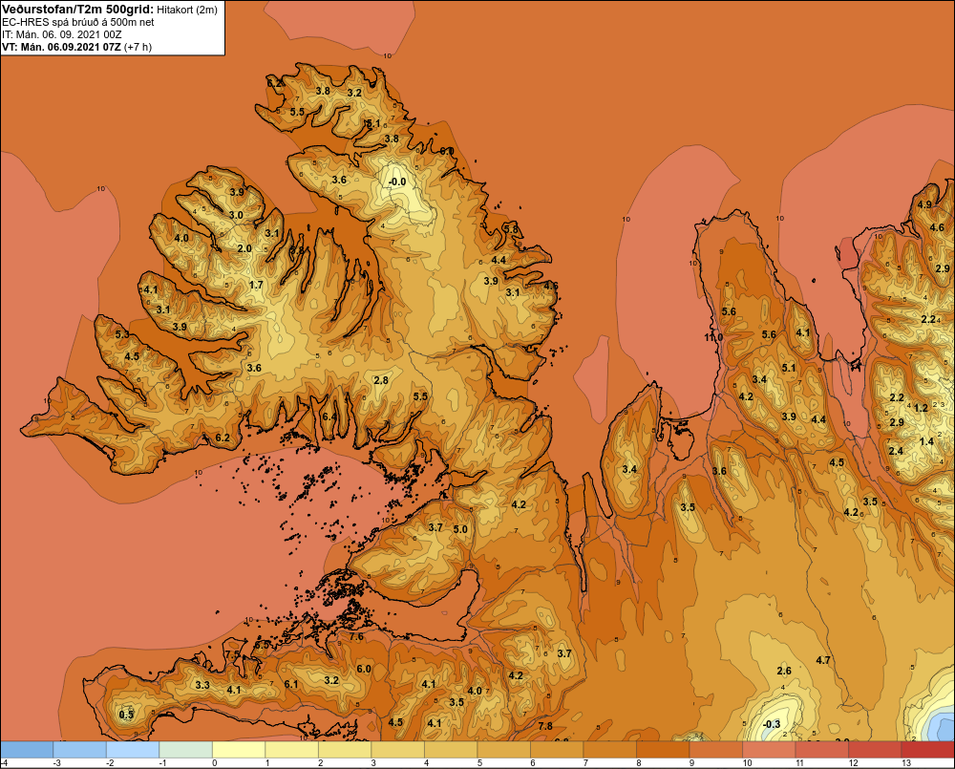Viewport: 955px width, 769px height.
Task: Click the 3.3 temperature value
Action: pyautogui.click(x=202, y=685)
